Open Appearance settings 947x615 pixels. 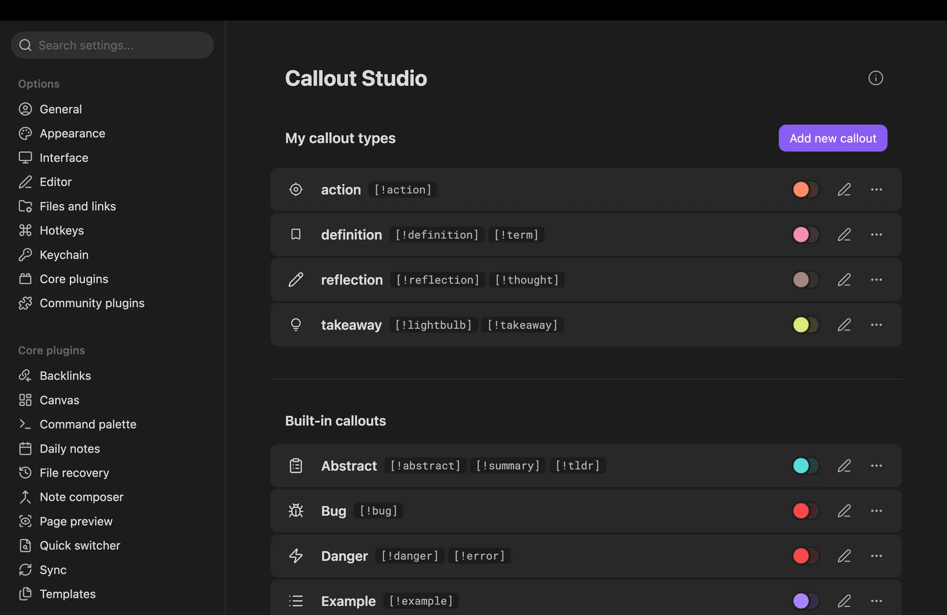point(73,133)
